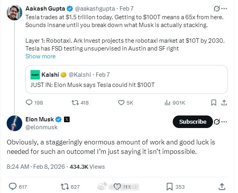Share Elon Musk's post
The width and height of the screenshot is (238, 193).
pyautogui.click(x=222, y=186)
